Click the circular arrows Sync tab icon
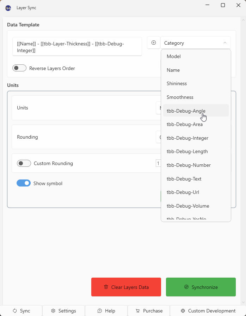 [x=15, y=311]
